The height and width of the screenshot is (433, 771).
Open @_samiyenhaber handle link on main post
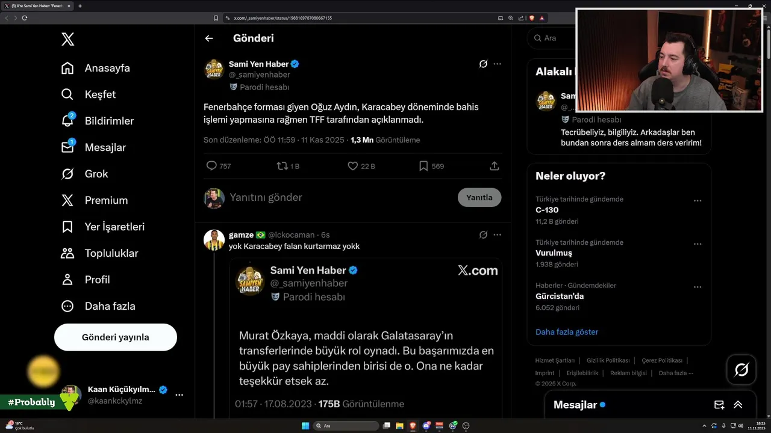tap(260, 75)
